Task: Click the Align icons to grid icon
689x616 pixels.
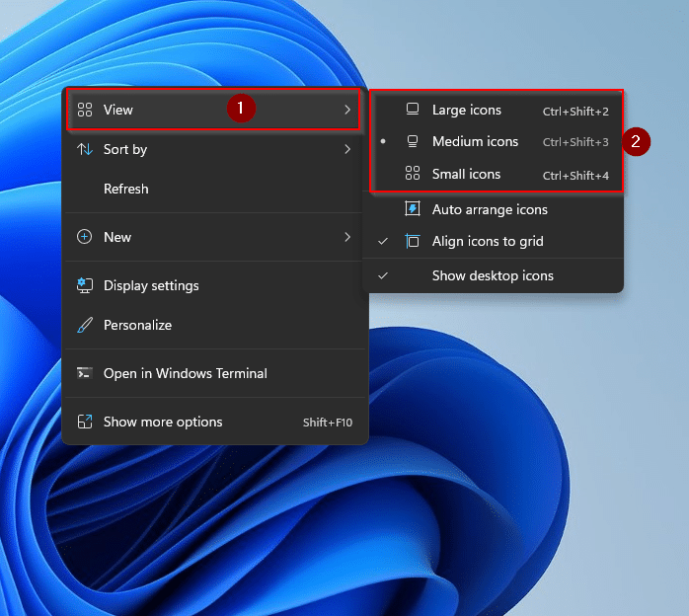Action: pyautogui.click(x=413, y=241)
